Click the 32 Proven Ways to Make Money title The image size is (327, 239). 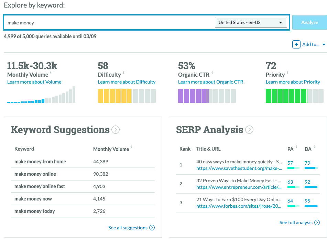[239, 181]
